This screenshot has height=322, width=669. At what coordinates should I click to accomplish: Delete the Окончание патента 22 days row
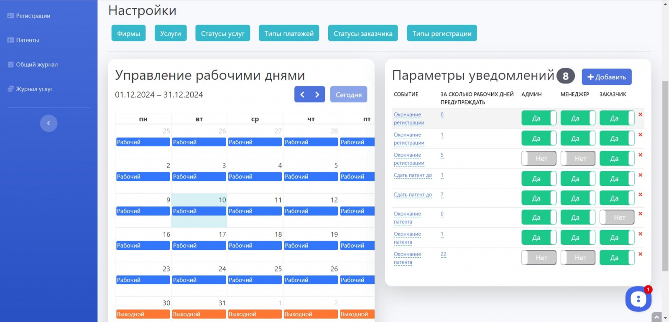[640, 254]
